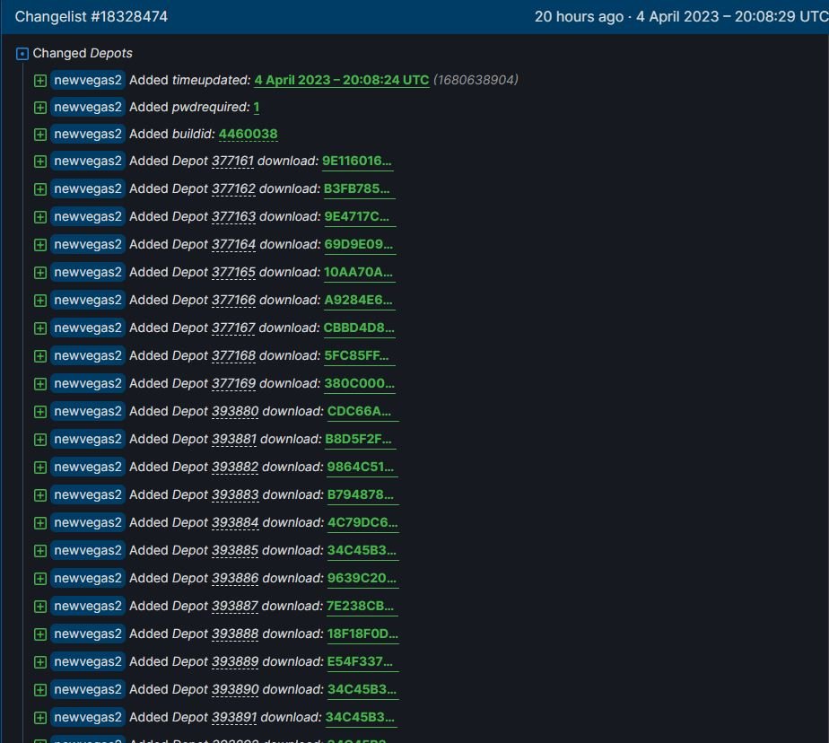Click plus icon on Depot 393880 row
The height and width of the screenshot is (743, 829).
point(40,411)
